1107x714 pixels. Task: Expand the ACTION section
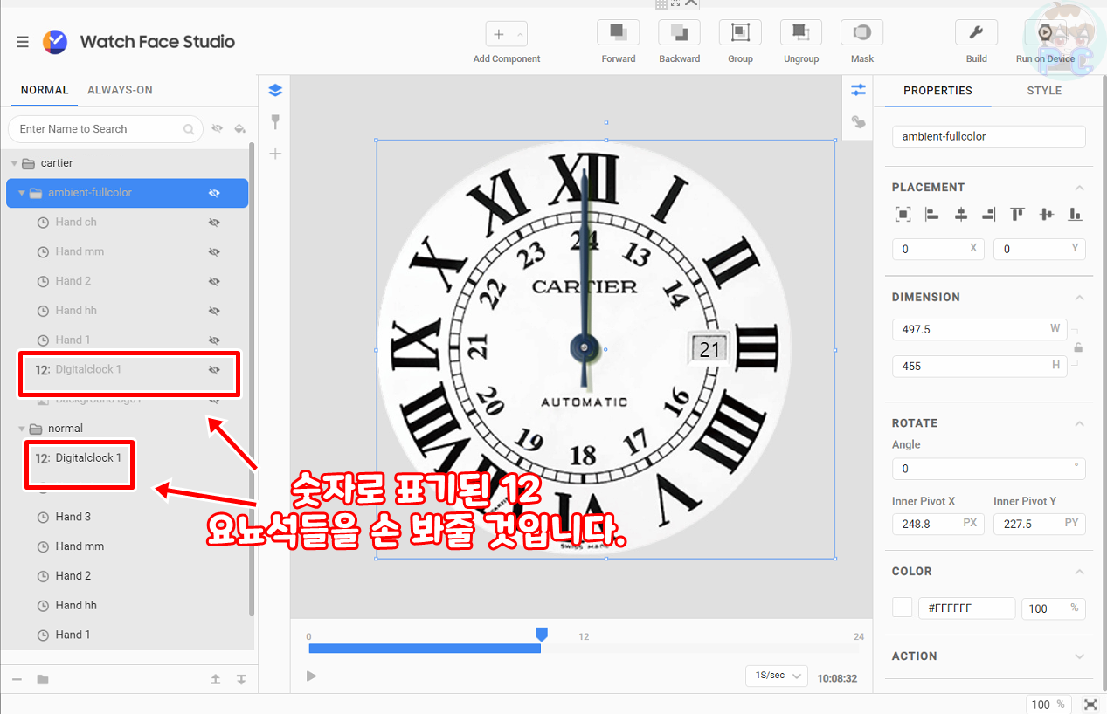[1079, 656]
